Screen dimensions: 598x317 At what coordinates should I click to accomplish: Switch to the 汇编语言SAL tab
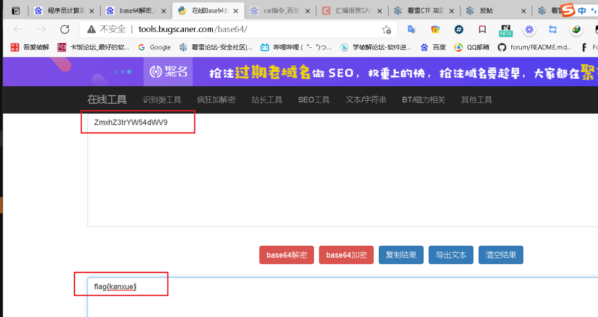tap(353, 10)
